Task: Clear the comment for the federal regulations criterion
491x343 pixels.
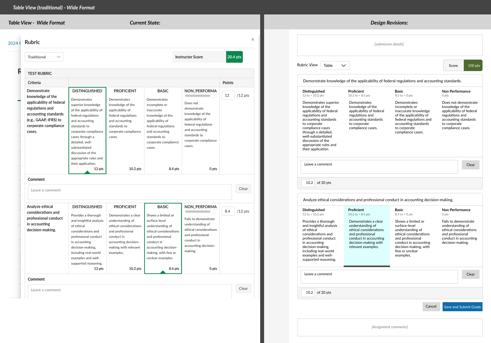Action: pyautogui.click(x=470, y=165)
